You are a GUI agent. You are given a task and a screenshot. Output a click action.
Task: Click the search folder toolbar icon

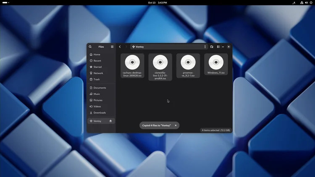212,47
